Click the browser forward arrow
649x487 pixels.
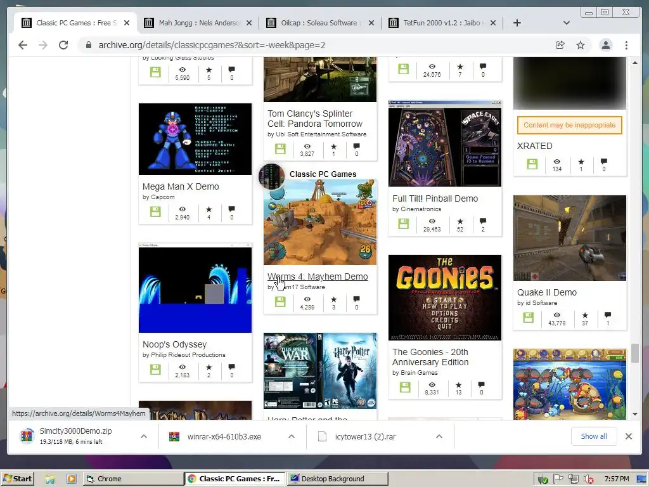pos(43,45)
